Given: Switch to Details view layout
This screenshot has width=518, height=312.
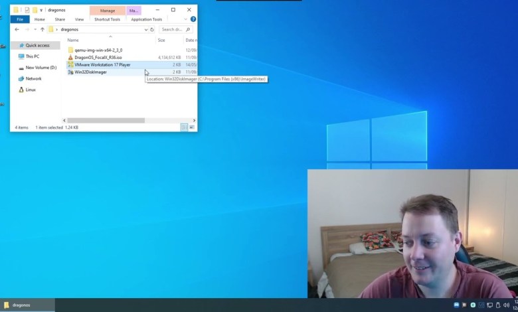Looking at the screenshot, I should tap(185, 127).
